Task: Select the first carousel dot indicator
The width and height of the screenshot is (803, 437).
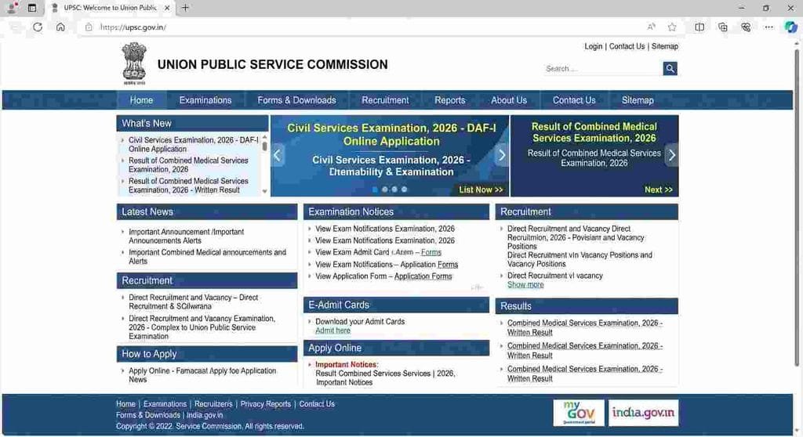Action: [375, 190]
